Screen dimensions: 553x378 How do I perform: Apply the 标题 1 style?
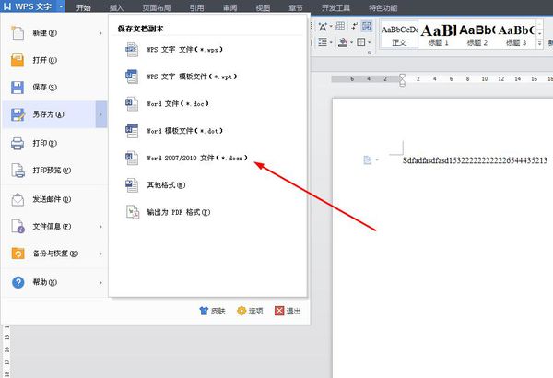tap(438, 35)
